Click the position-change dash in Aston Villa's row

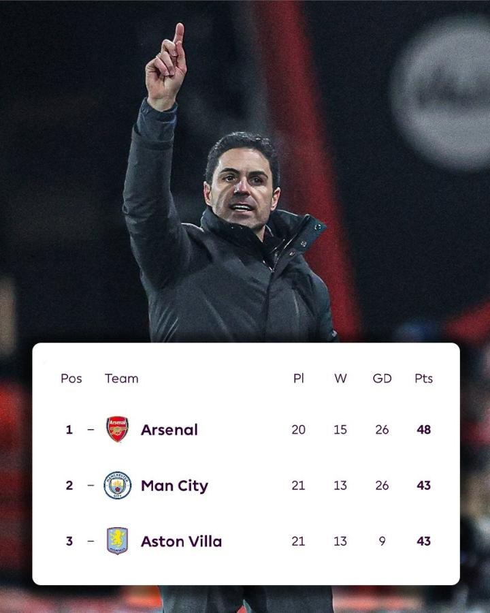coord(91,541)
